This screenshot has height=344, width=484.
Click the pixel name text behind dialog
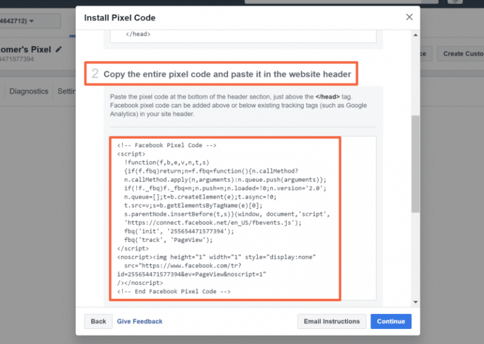pyautogui.click(x=26, y=49)
